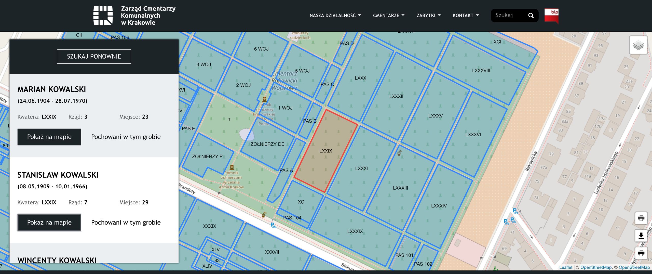Open the KONTAKT dropdown menu
This screenshot has width=652, height=274.
pyautogui.click(x=466, y=16)
